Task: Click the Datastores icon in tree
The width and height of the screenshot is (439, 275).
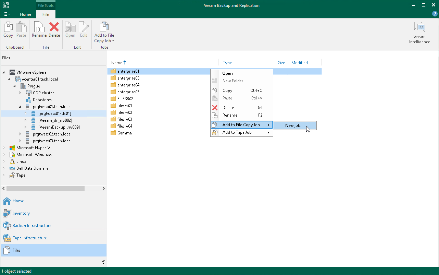Action: pos(29,100)
